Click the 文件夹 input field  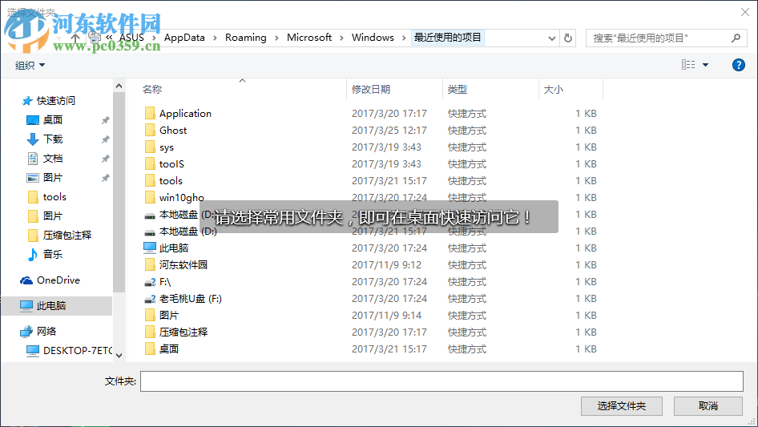pos(441,381)
